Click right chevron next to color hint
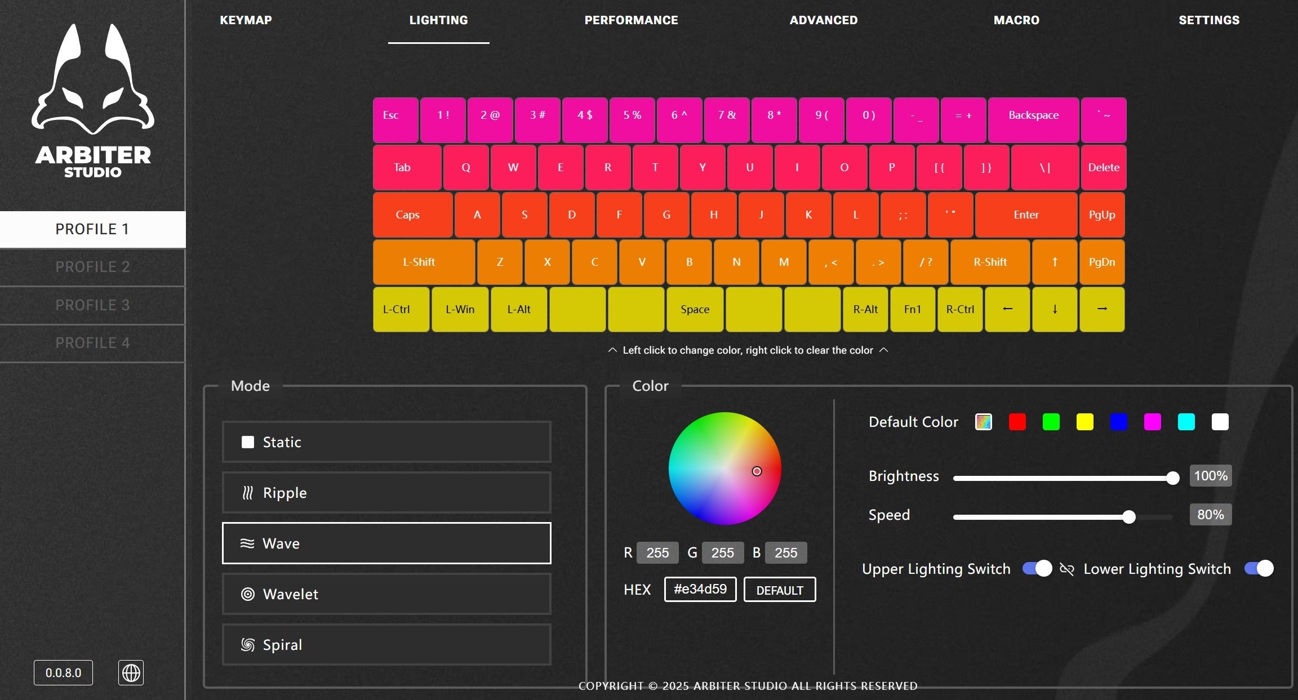The width and height of the screenshot is (1298, 700). click(884, 350)
